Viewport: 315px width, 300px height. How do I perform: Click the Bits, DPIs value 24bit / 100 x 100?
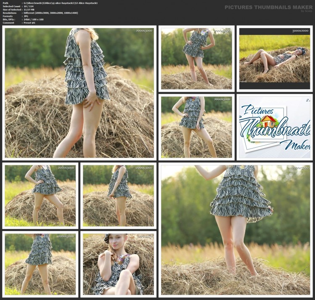pos(34,19)
